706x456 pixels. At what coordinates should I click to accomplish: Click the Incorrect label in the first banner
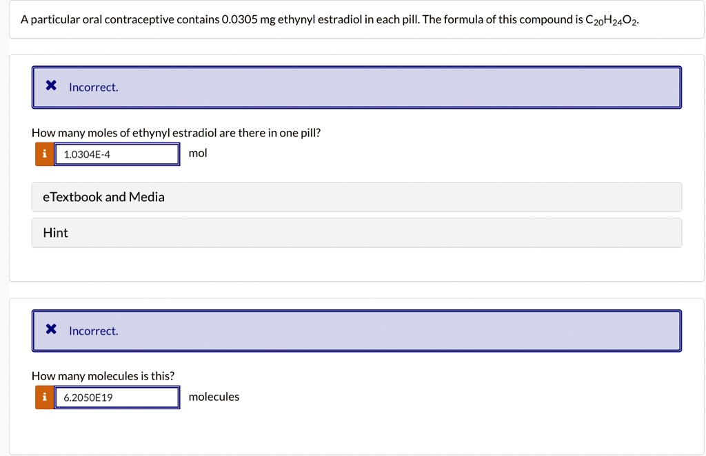point(92,87)
